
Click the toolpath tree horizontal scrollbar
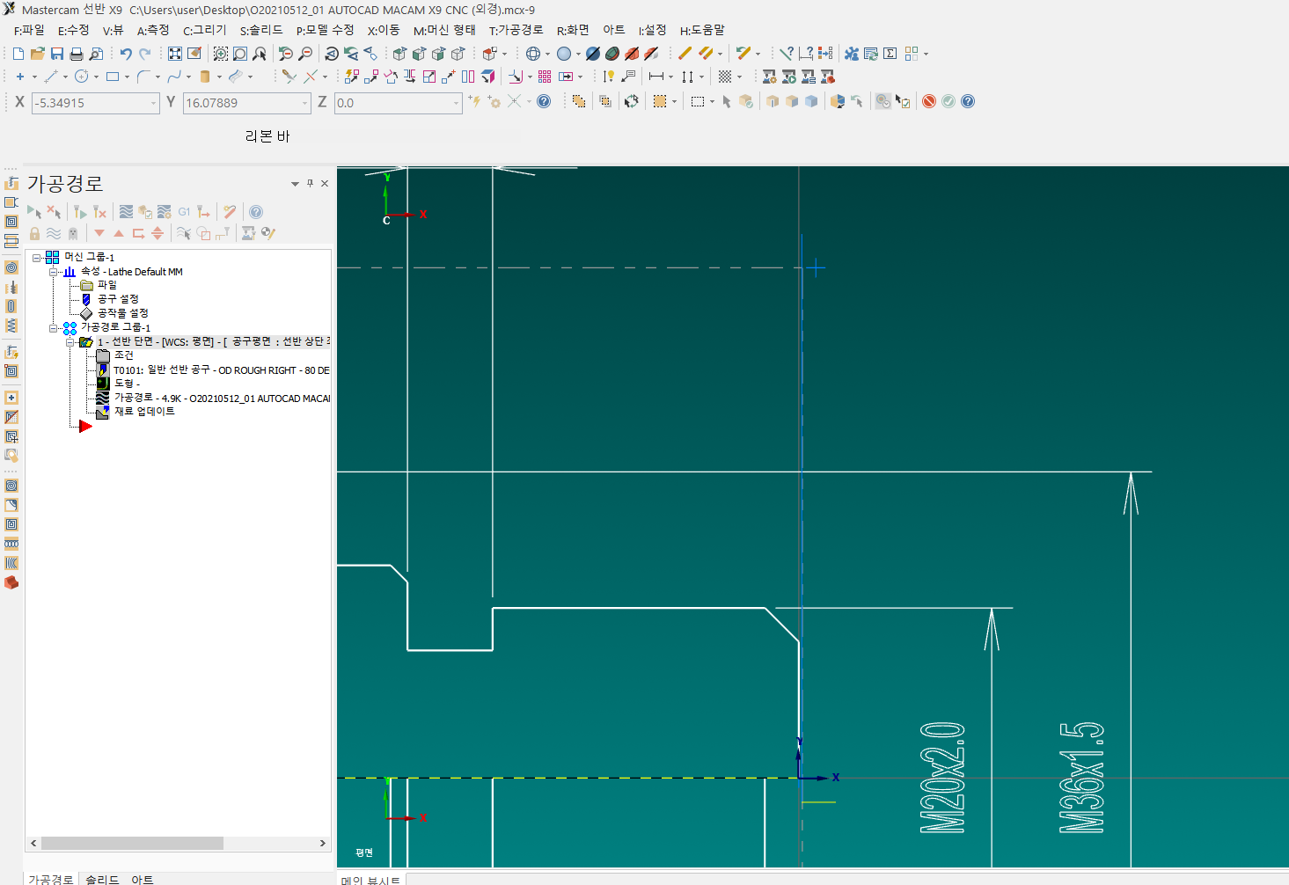pos(132,843)
